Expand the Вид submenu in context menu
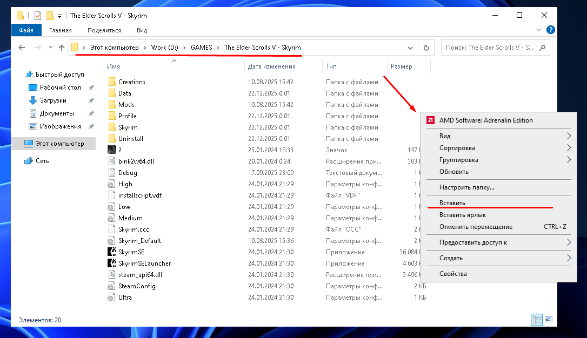Image resolution: width=587 pixels, height=338 pixels. 568,136
